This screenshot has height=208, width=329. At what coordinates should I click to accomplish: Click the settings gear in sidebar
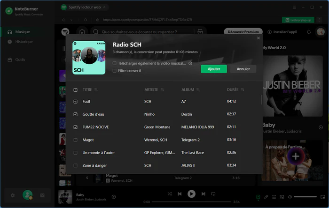click(13, 195)
